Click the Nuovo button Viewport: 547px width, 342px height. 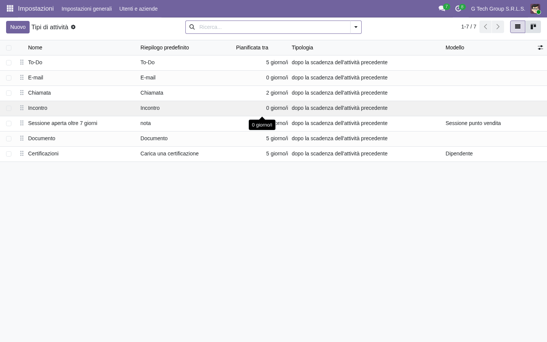[x=18, y=27]
